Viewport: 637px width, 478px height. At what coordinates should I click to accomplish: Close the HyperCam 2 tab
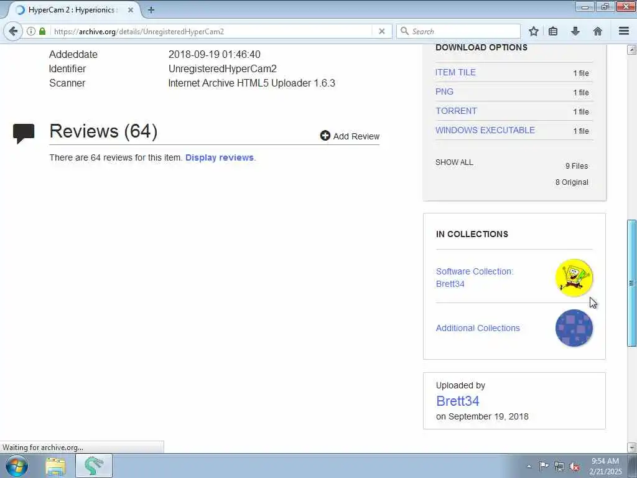click(131, 10)
